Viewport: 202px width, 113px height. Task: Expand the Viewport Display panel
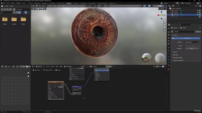pos(177,58)
